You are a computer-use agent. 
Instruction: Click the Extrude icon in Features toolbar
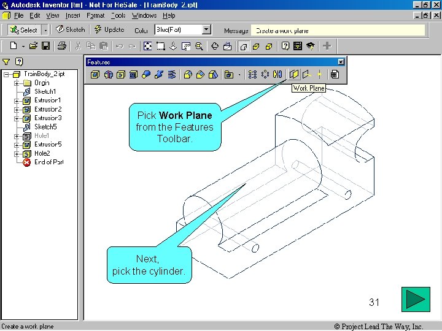pos(95,75)
